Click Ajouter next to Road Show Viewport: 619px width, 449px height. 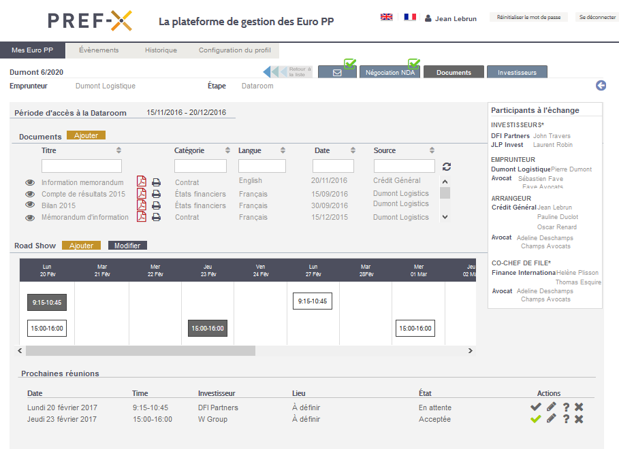tap(81, 246)
